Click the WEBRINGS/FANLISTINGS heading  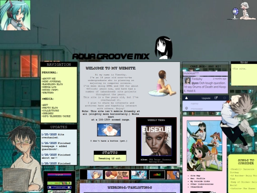[129, 187]
